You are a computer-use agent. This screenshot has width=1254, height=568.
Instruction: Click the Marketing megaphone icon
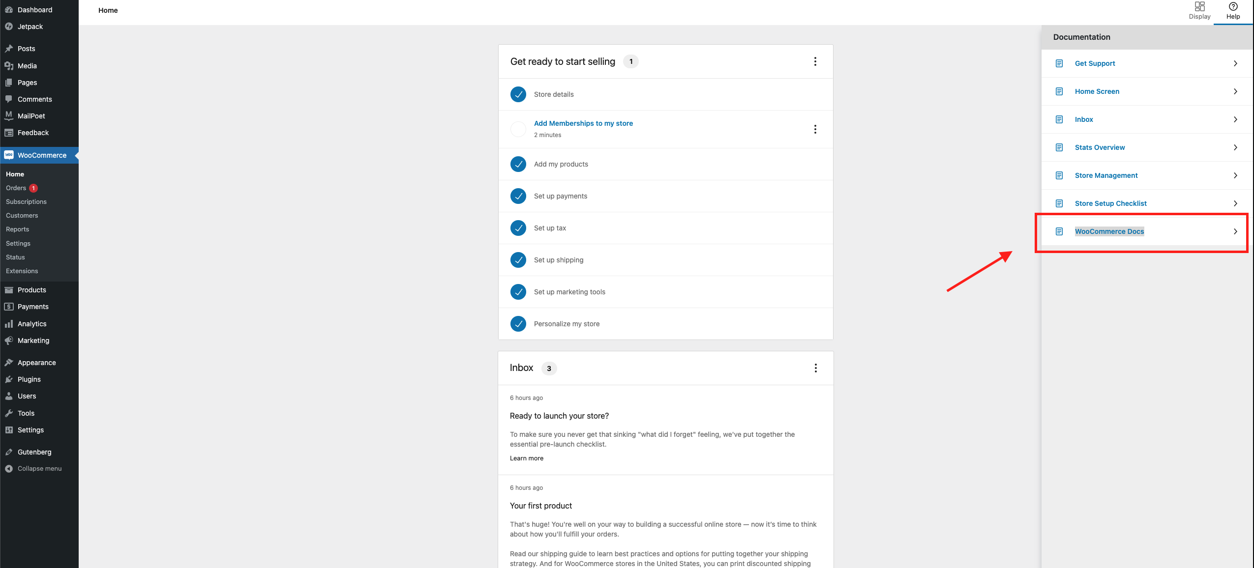pos(9,341)
